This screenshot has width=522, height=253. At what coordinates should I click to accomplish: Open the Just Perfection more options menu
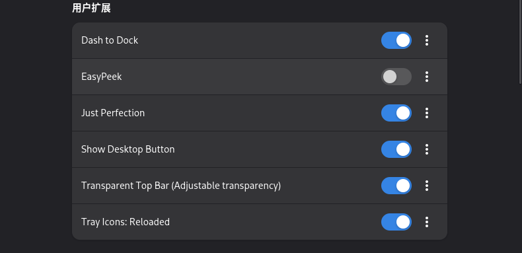[x=426, y=113]
